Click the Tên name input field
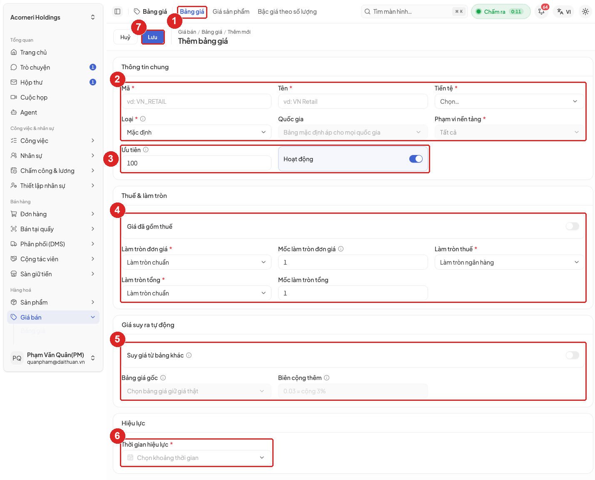595x480 pixels. click(x=353, y=102)
